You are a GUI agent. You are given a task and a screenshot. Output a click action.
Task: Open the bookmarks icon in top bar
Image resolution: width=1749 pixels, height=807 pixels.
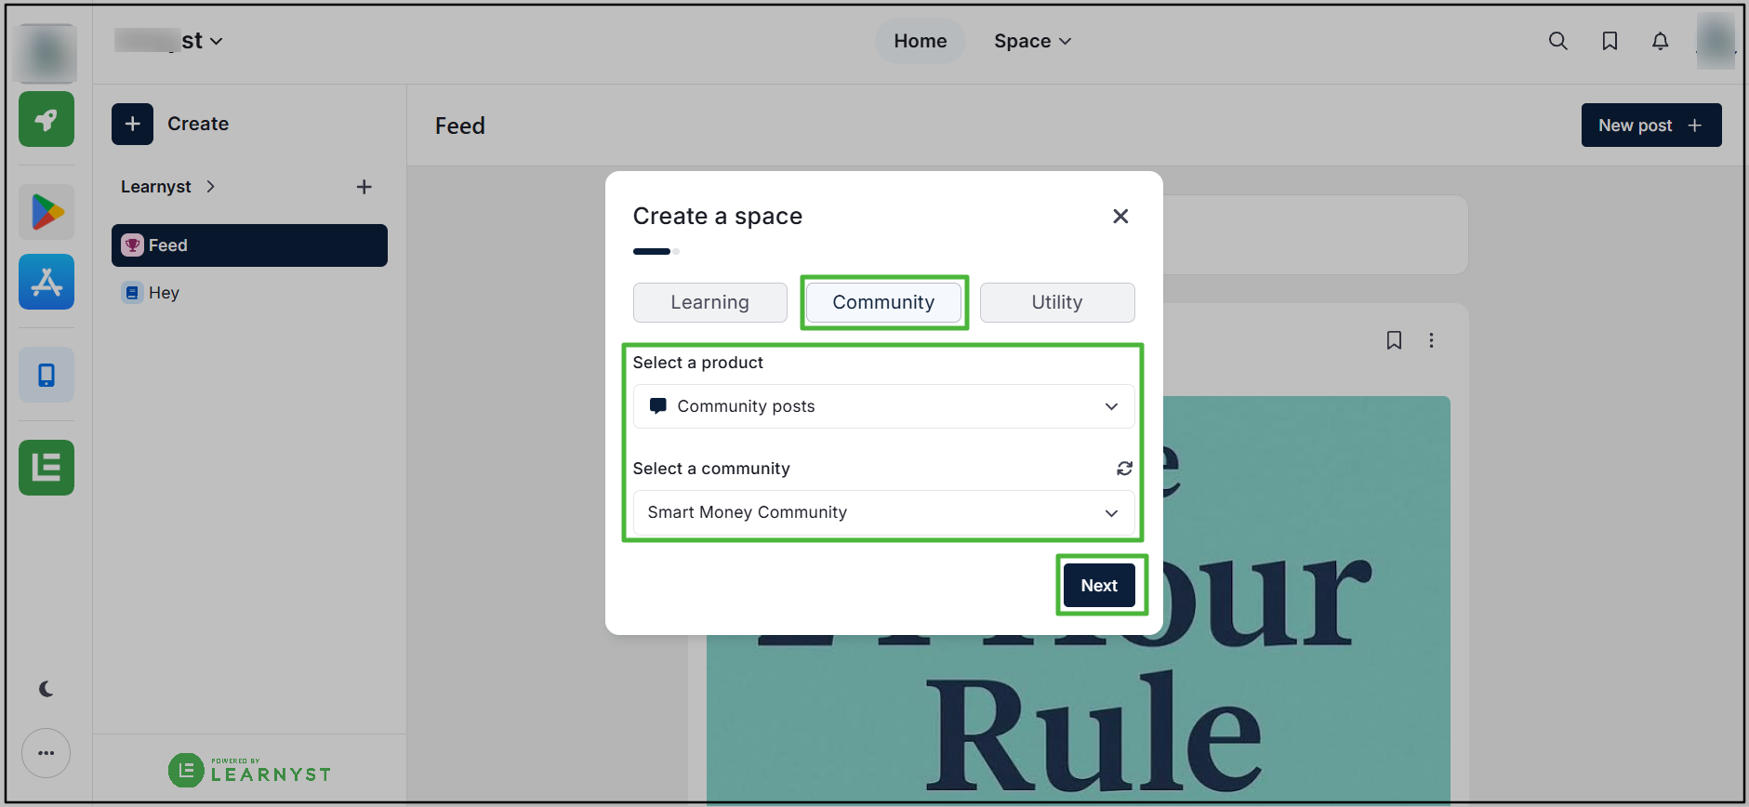(1610, 41)
